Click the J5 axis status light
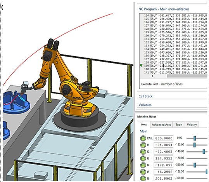The image size is (209, 182). [x=143, y=172]
